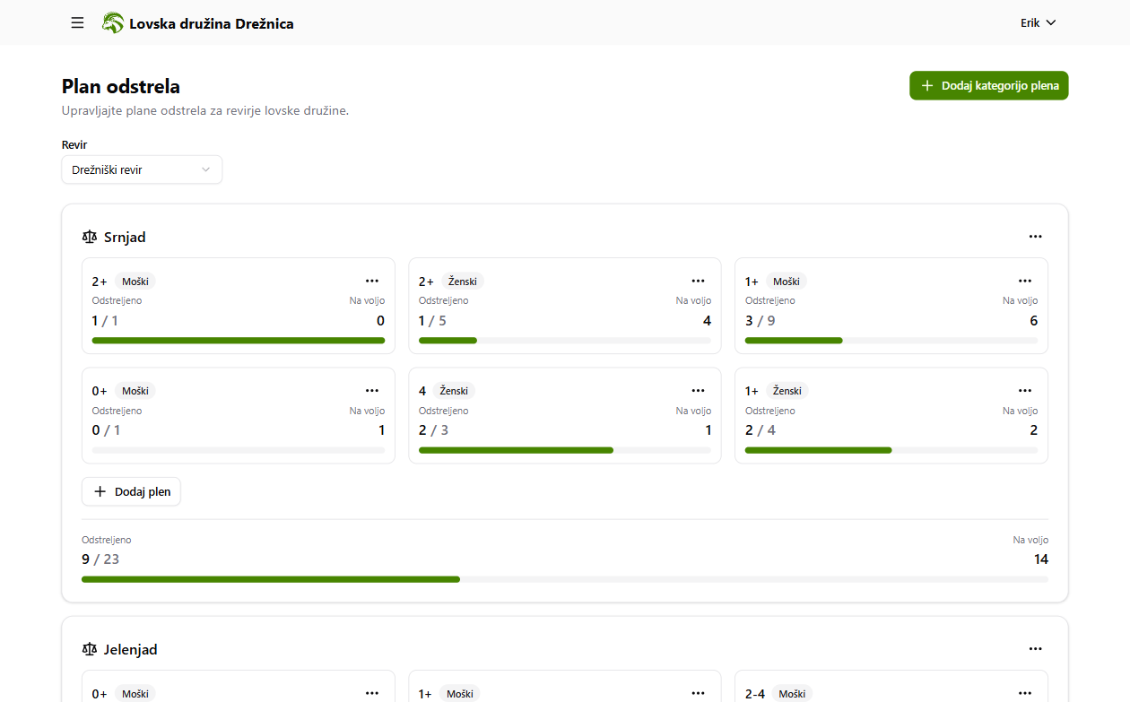Open options for Srnjad 2+ Ženski card
1130x702 pixels.
tap(698, 281)
